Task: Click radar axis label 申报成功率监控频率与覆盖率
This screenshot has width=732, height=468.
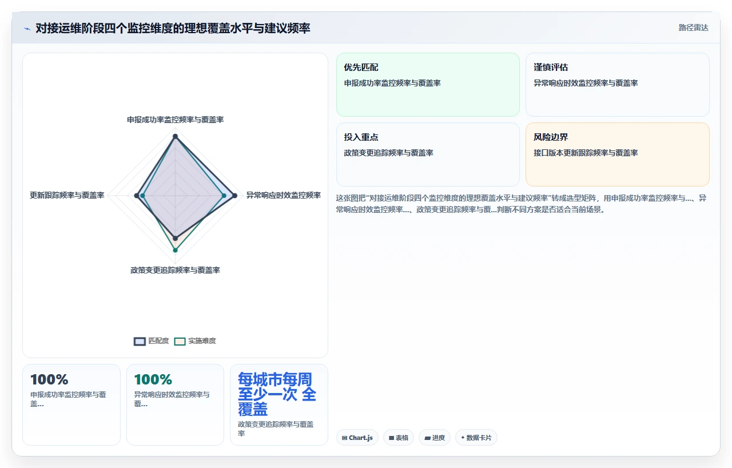Action: (175, 120)
